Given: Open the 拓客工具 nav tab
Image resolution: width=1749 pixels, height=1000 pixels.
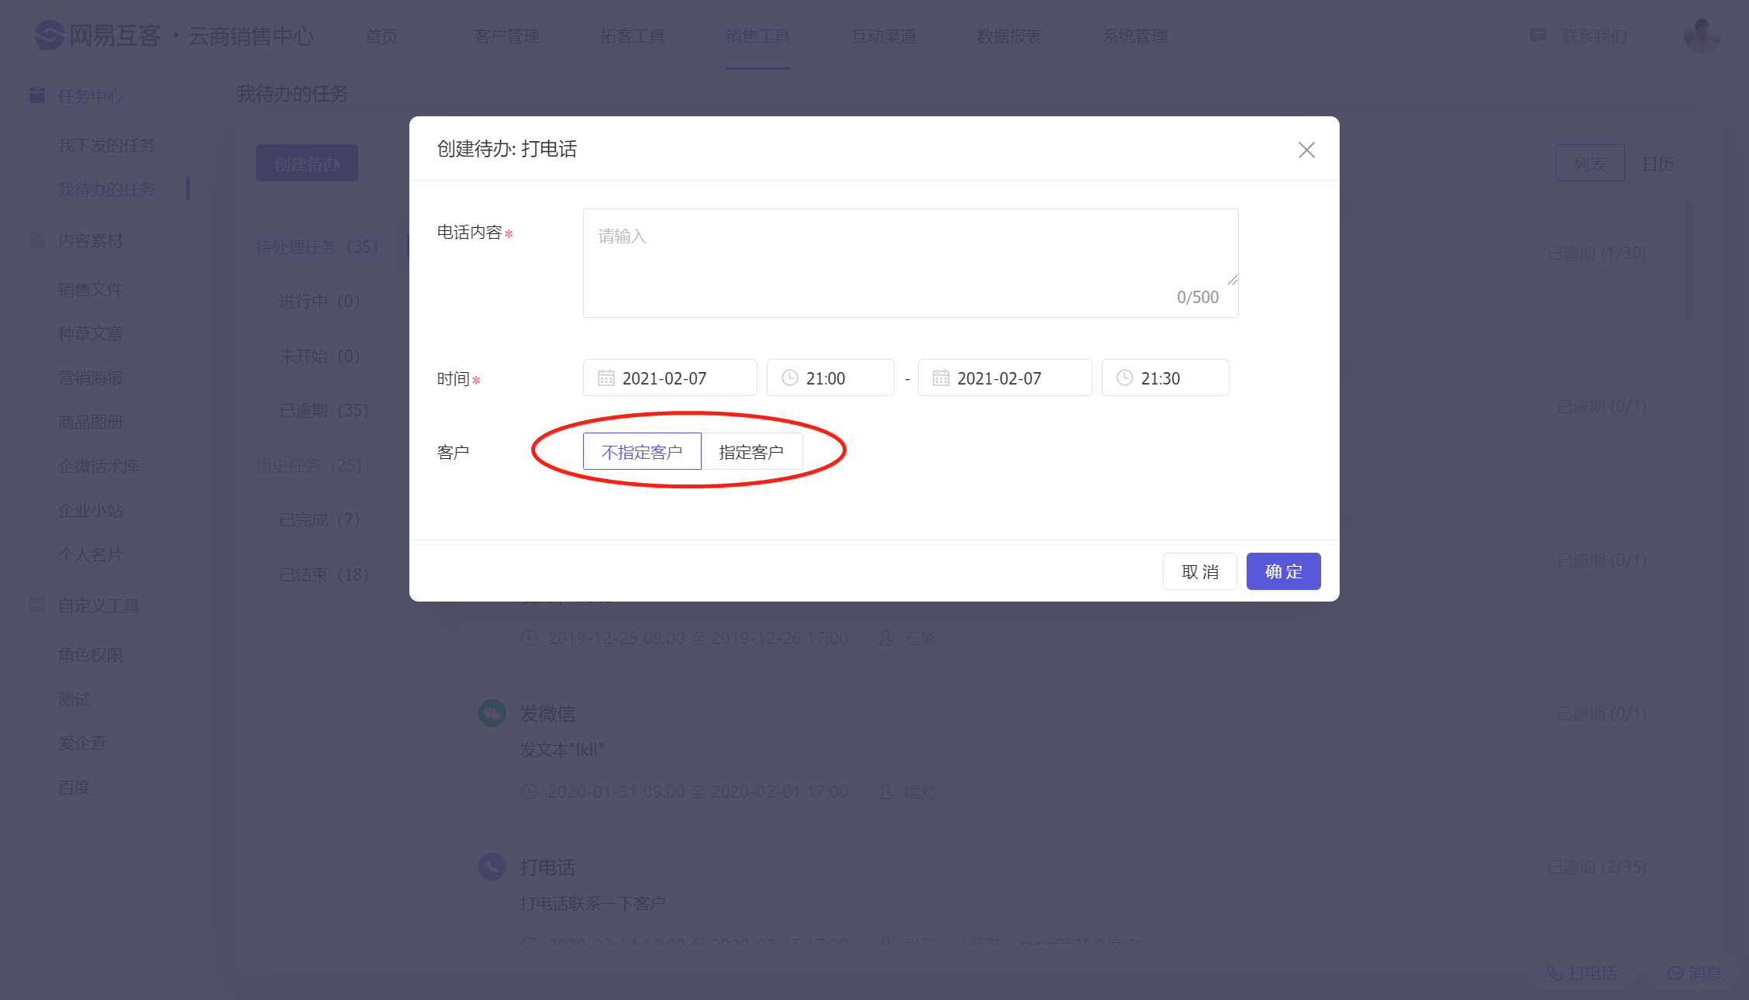Looking at the screenshot, I should click(632, 36).
